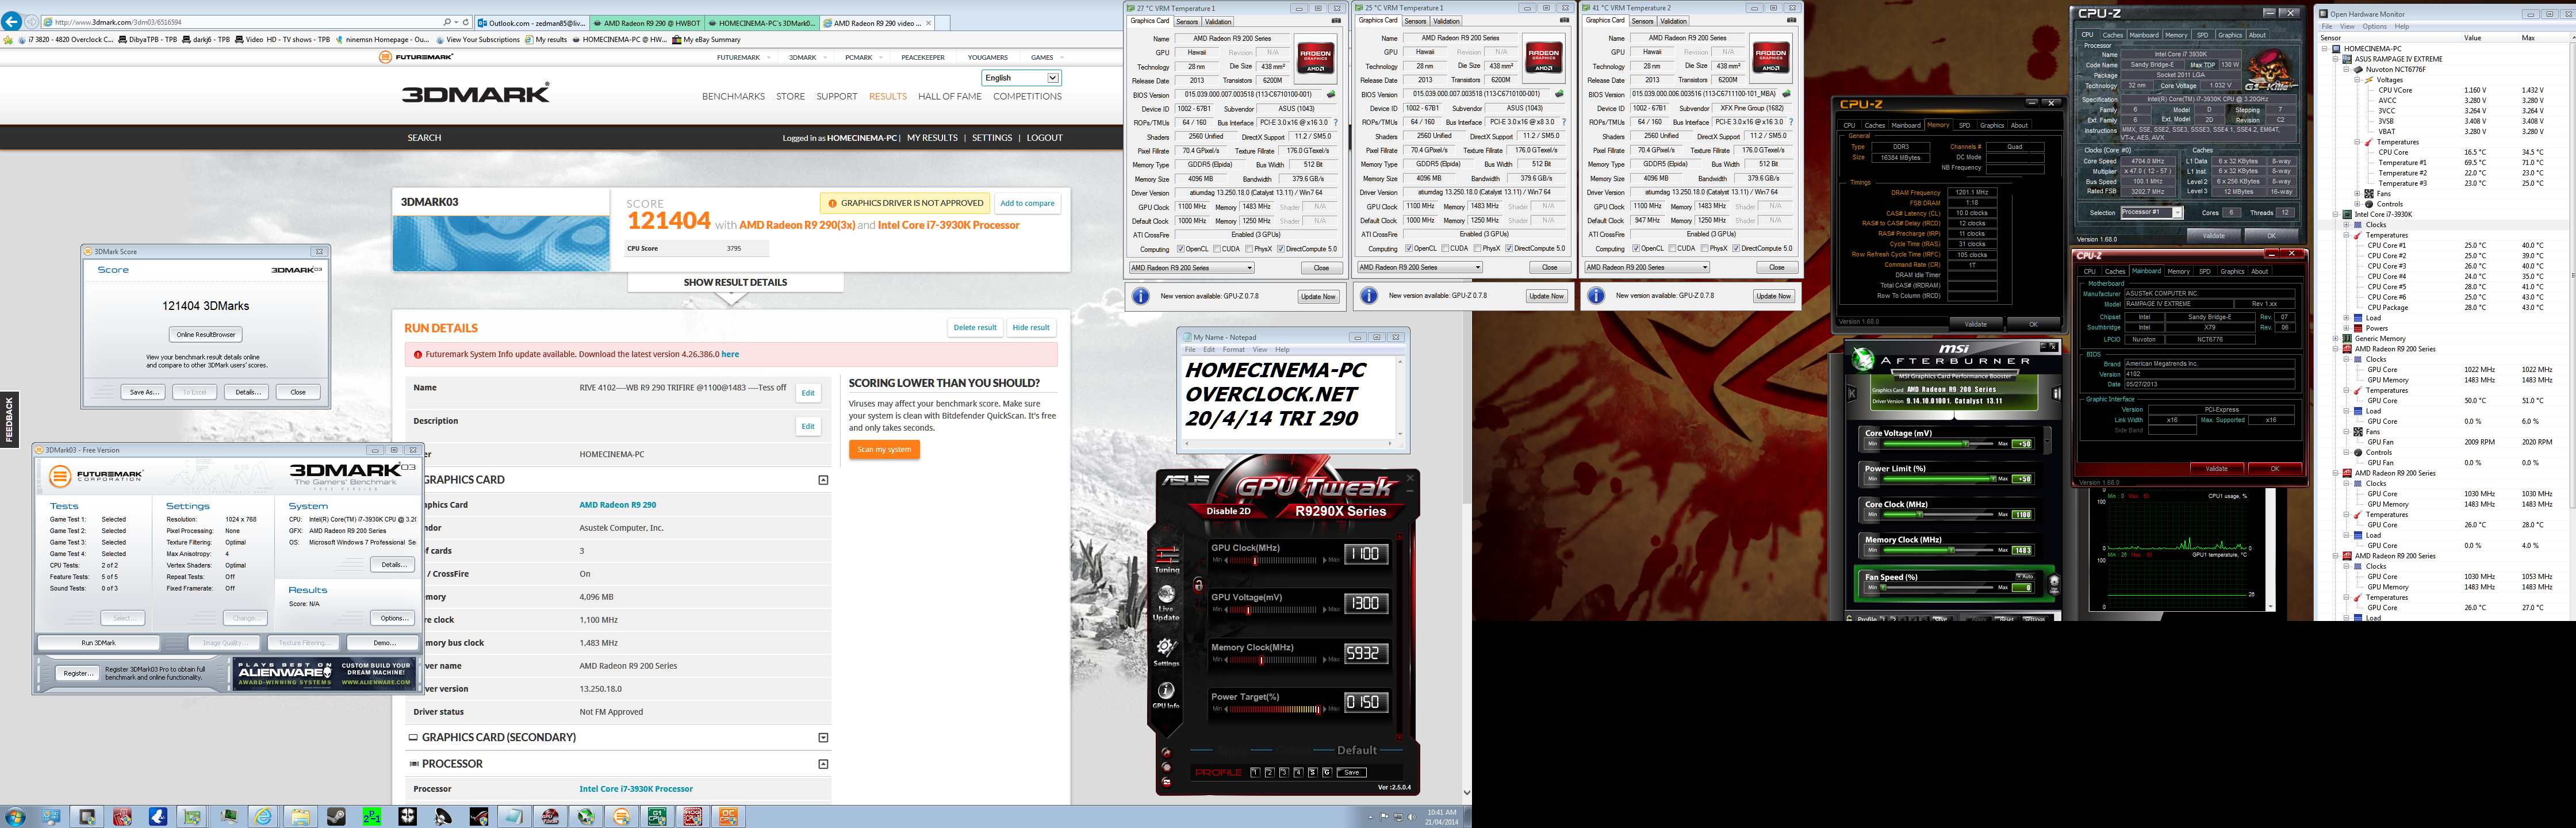Adjust the Memory Clock slider in MSI Afterburner
2576x828 pixels.
click(1938, 550)
